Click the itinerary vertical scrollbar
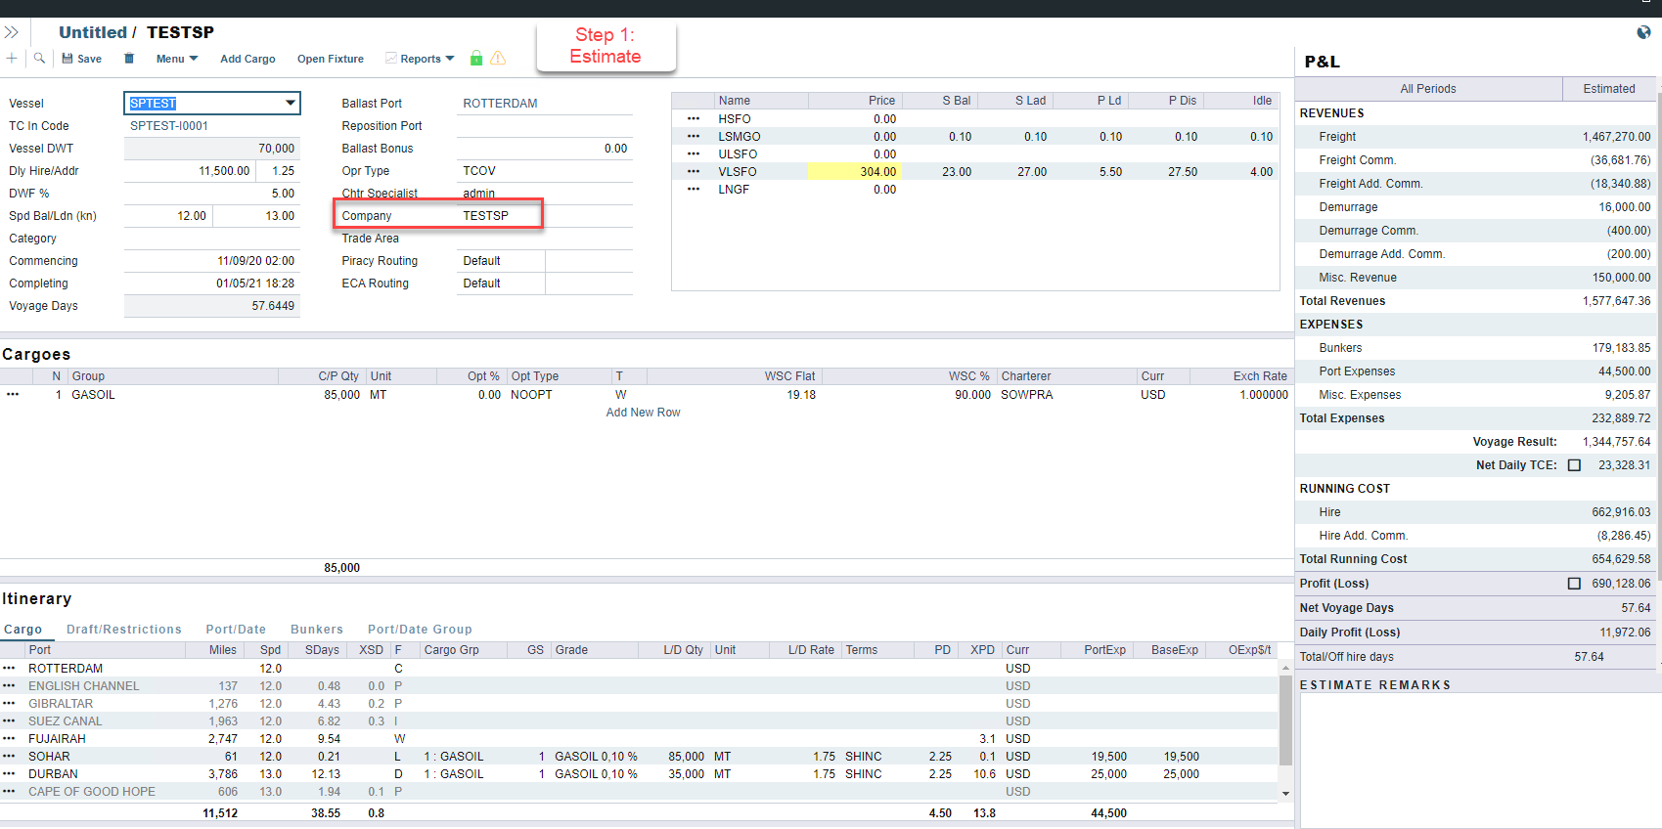 click(1285, 719)
